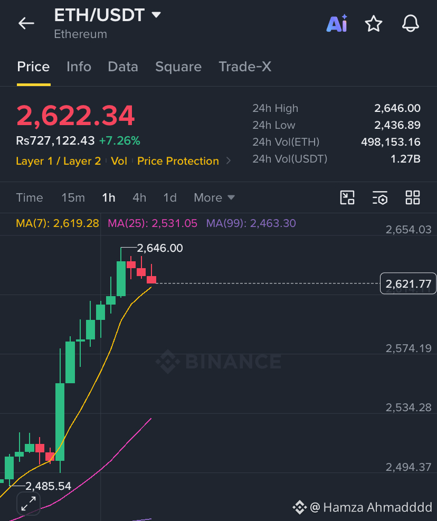Open the chart drawing tools icon
Viewport: 437px width, 521px height.
tap(347, 197)
